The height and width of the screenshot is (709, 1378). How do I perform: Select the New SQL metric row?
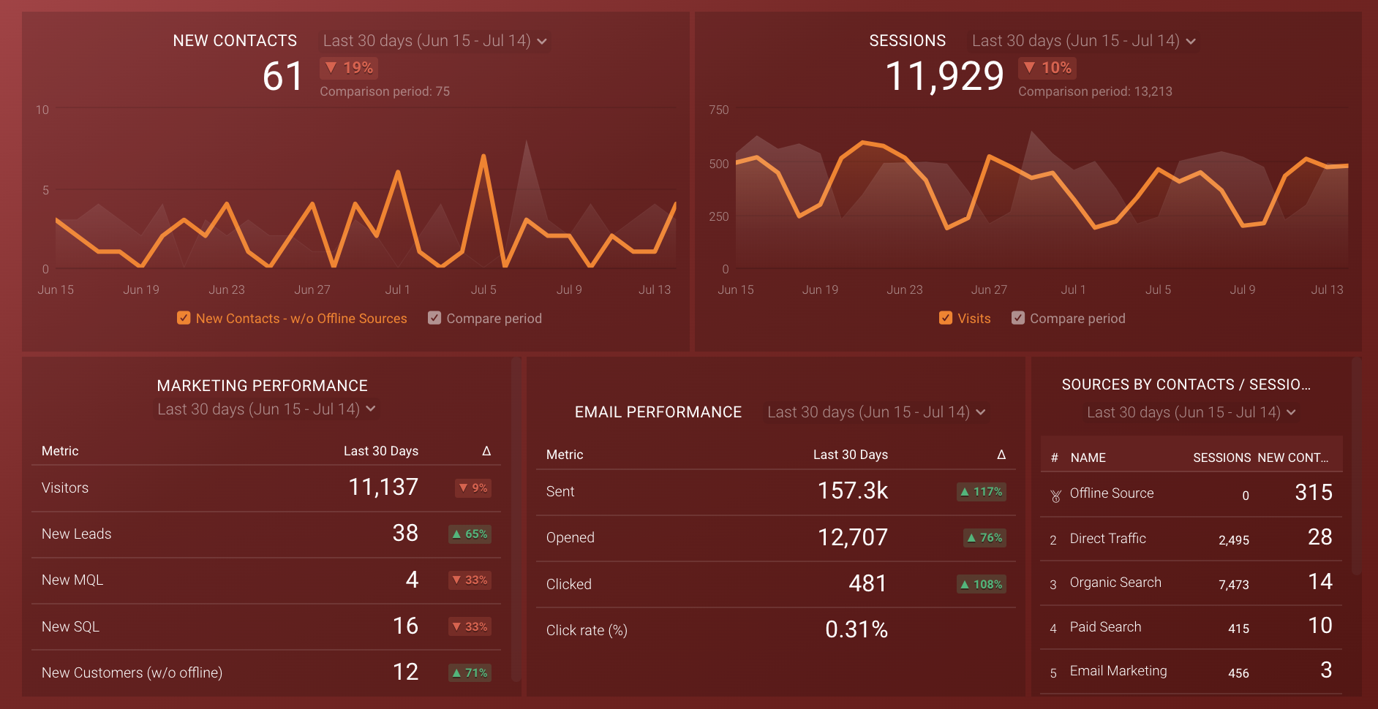coord(266,626)
